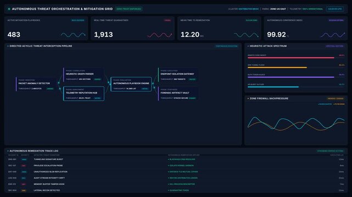
Task: Select the Privilege Escalation Probe row
Action: pyautogui.click(x=176, y=166)
